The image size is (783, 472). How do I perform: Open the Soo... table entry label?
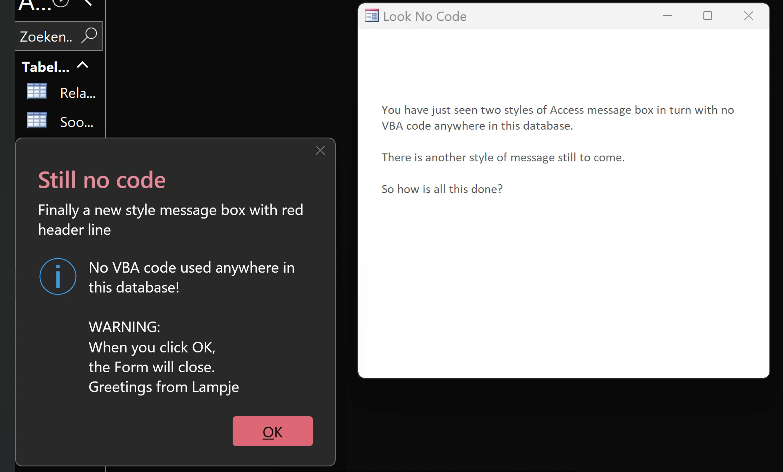(x=77, y=122)
